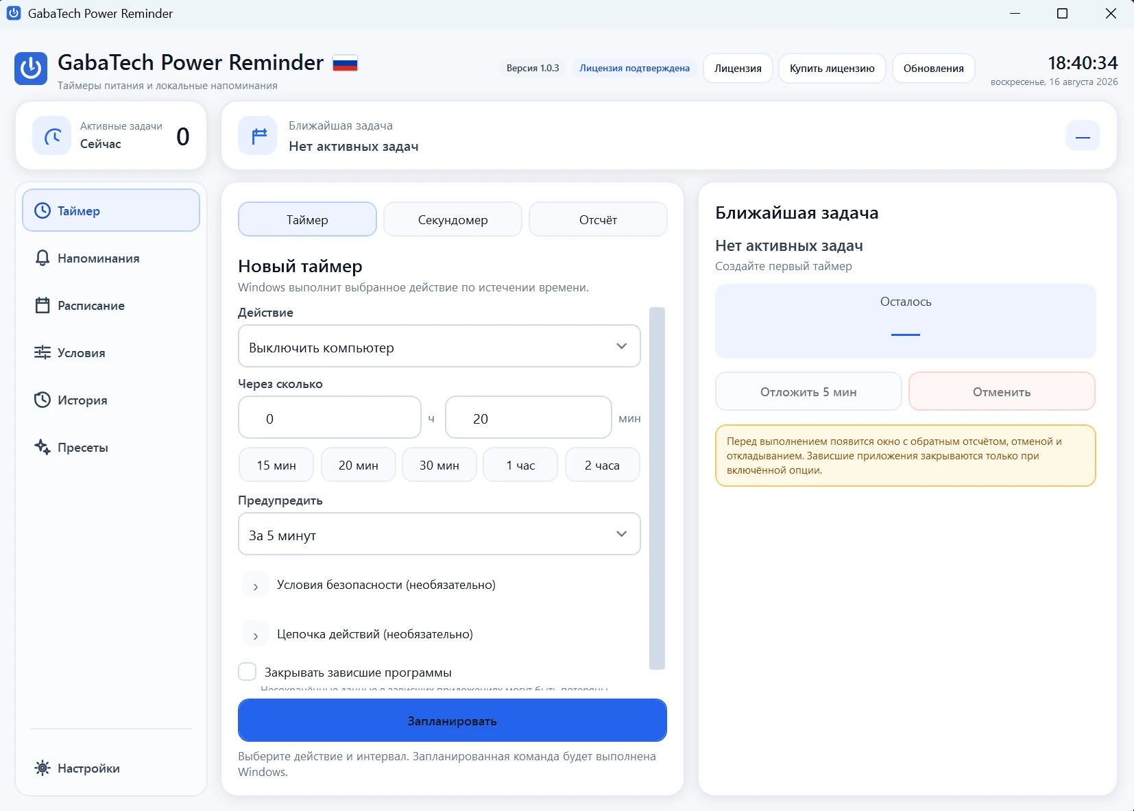Open the Лицензия button
This screenshot has height=811, width=1134.
point(738,68)
